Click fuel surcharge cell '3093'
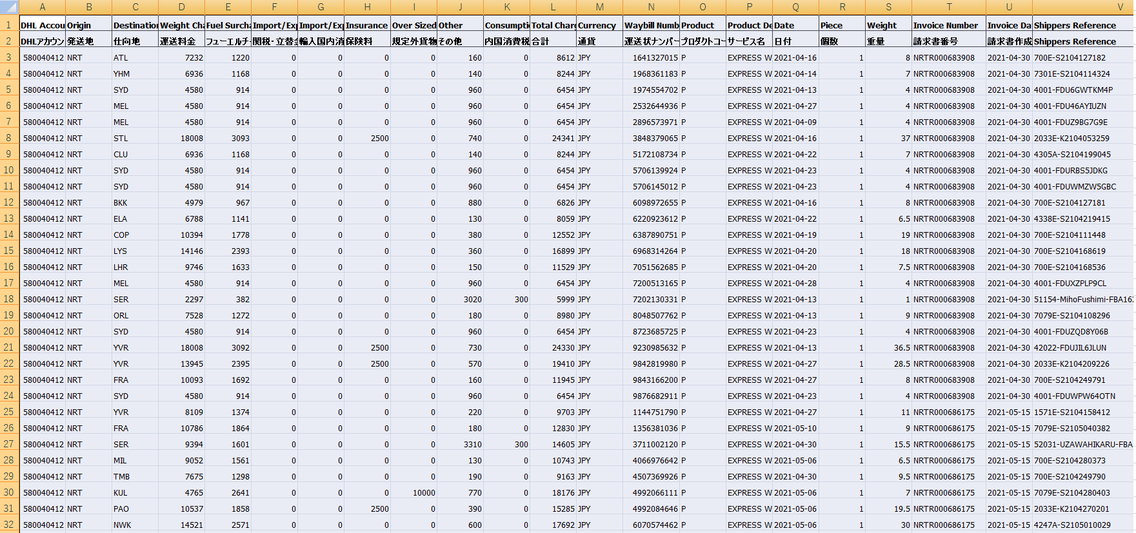This screenshot has width=1136, height=533. (x=228, y=138)
